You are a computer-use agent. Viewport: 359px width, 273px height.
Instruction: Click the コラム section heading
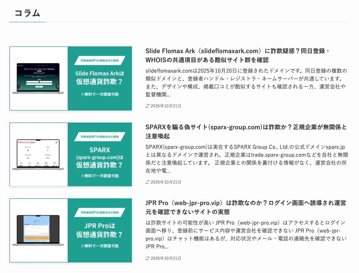[x=28, y=13]
